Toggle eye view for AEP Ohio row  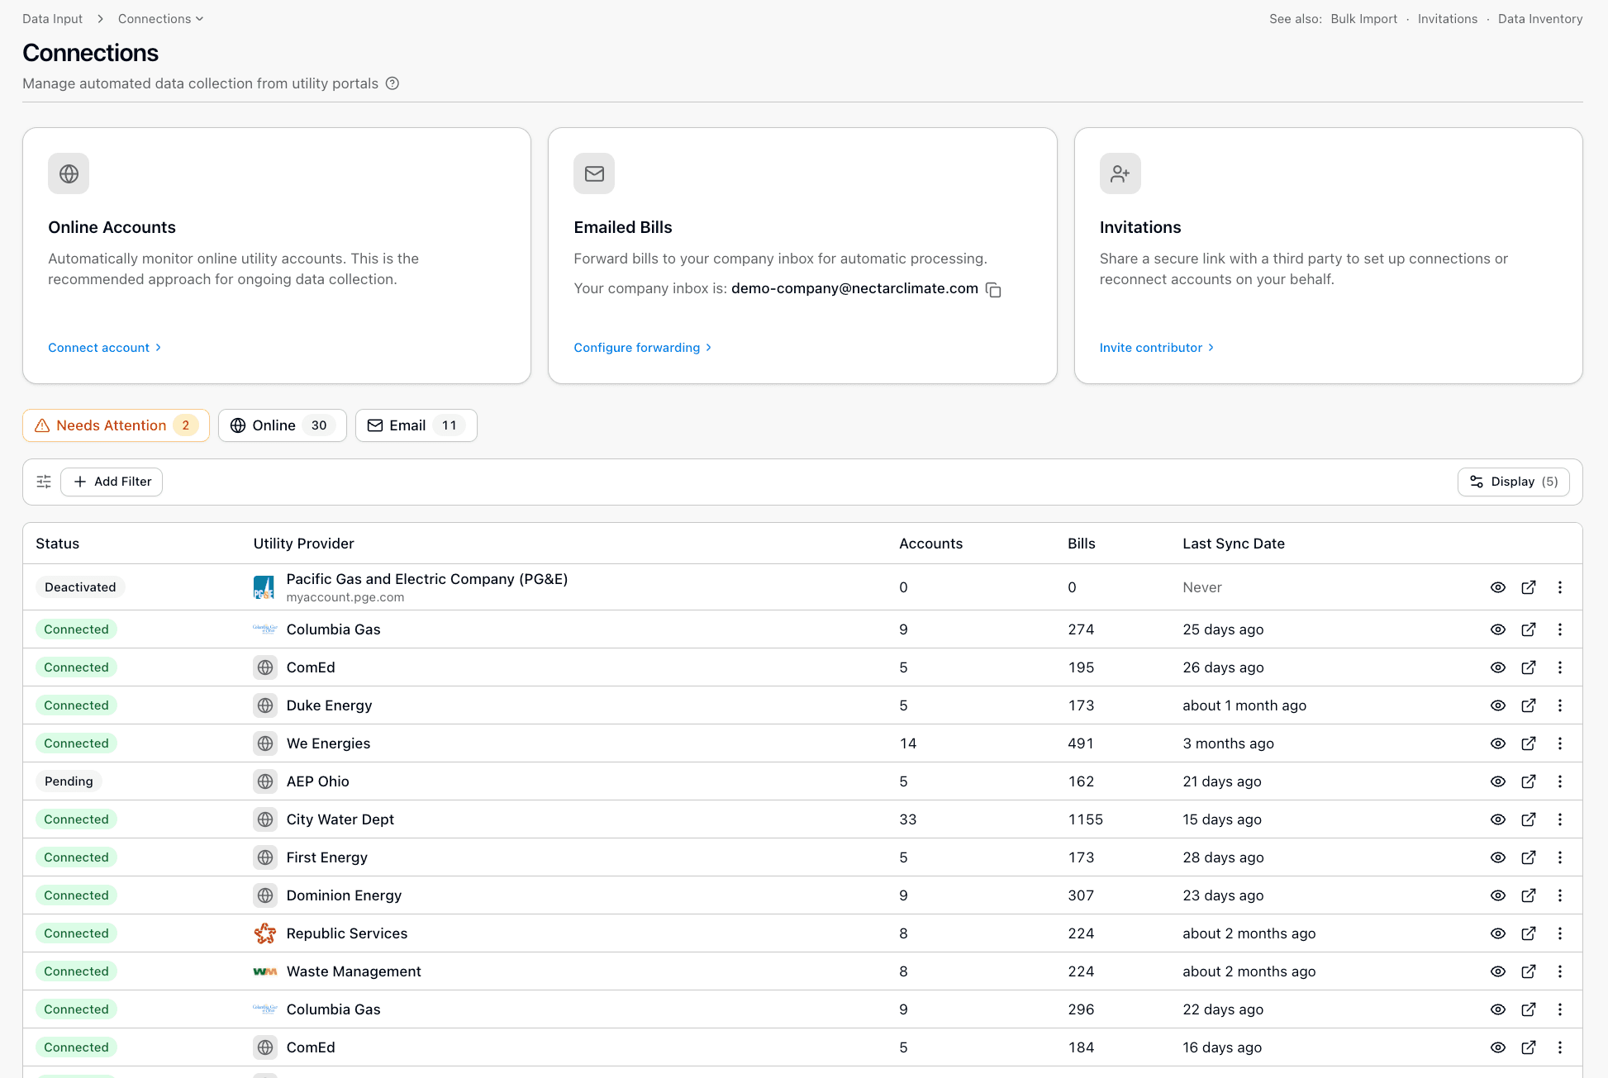1498,781
